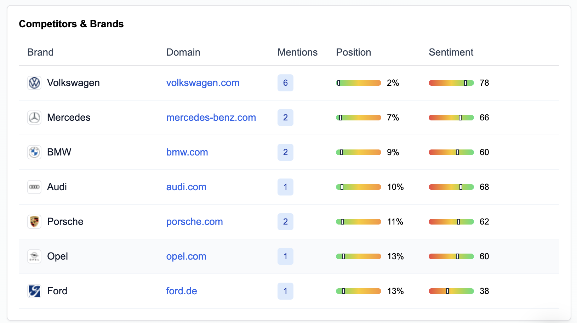Open the mercedes-benz.com link
Viewport: 577px width, 323px height.
coord(211,118)
